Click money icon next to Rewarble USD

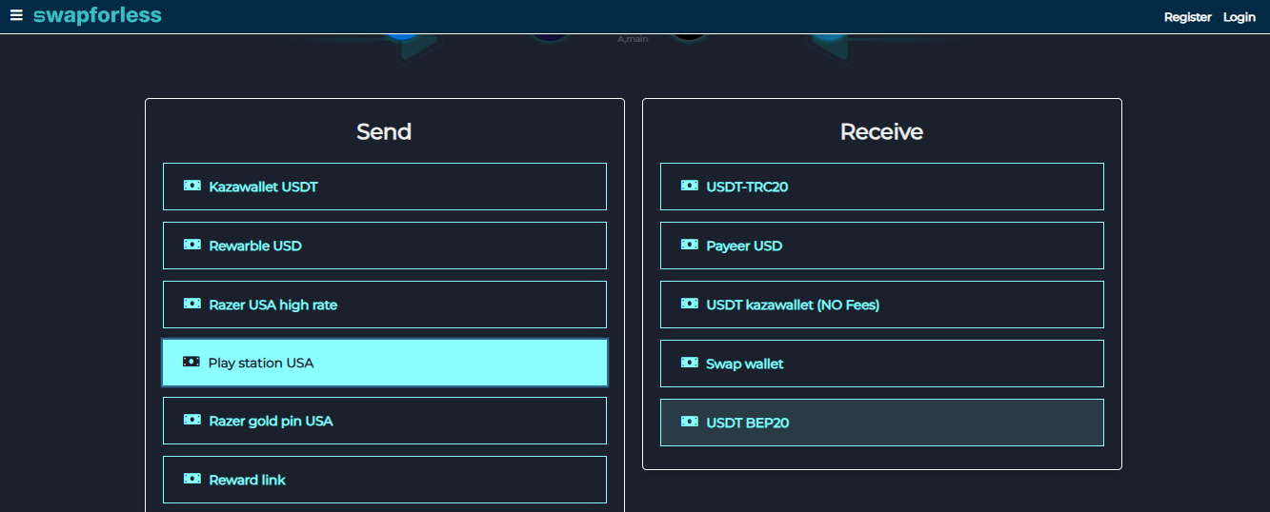192,246
